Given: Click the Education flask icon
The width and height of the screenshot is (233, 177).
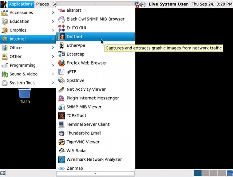Looking at the screenshot, I should [5, 22].
